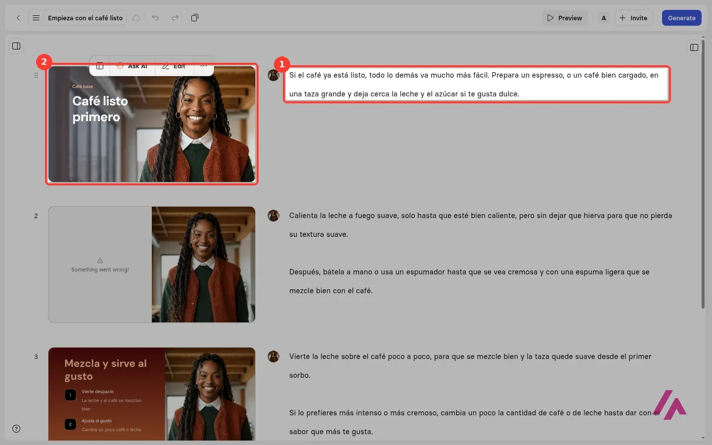Undo the last change

tap(155, 18)
